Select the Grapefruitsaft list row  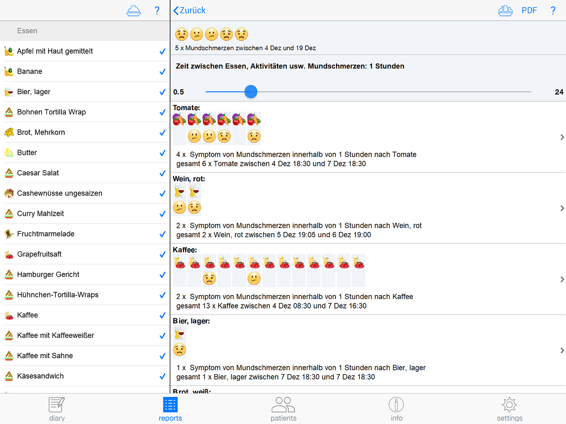[x=85, y=254]
